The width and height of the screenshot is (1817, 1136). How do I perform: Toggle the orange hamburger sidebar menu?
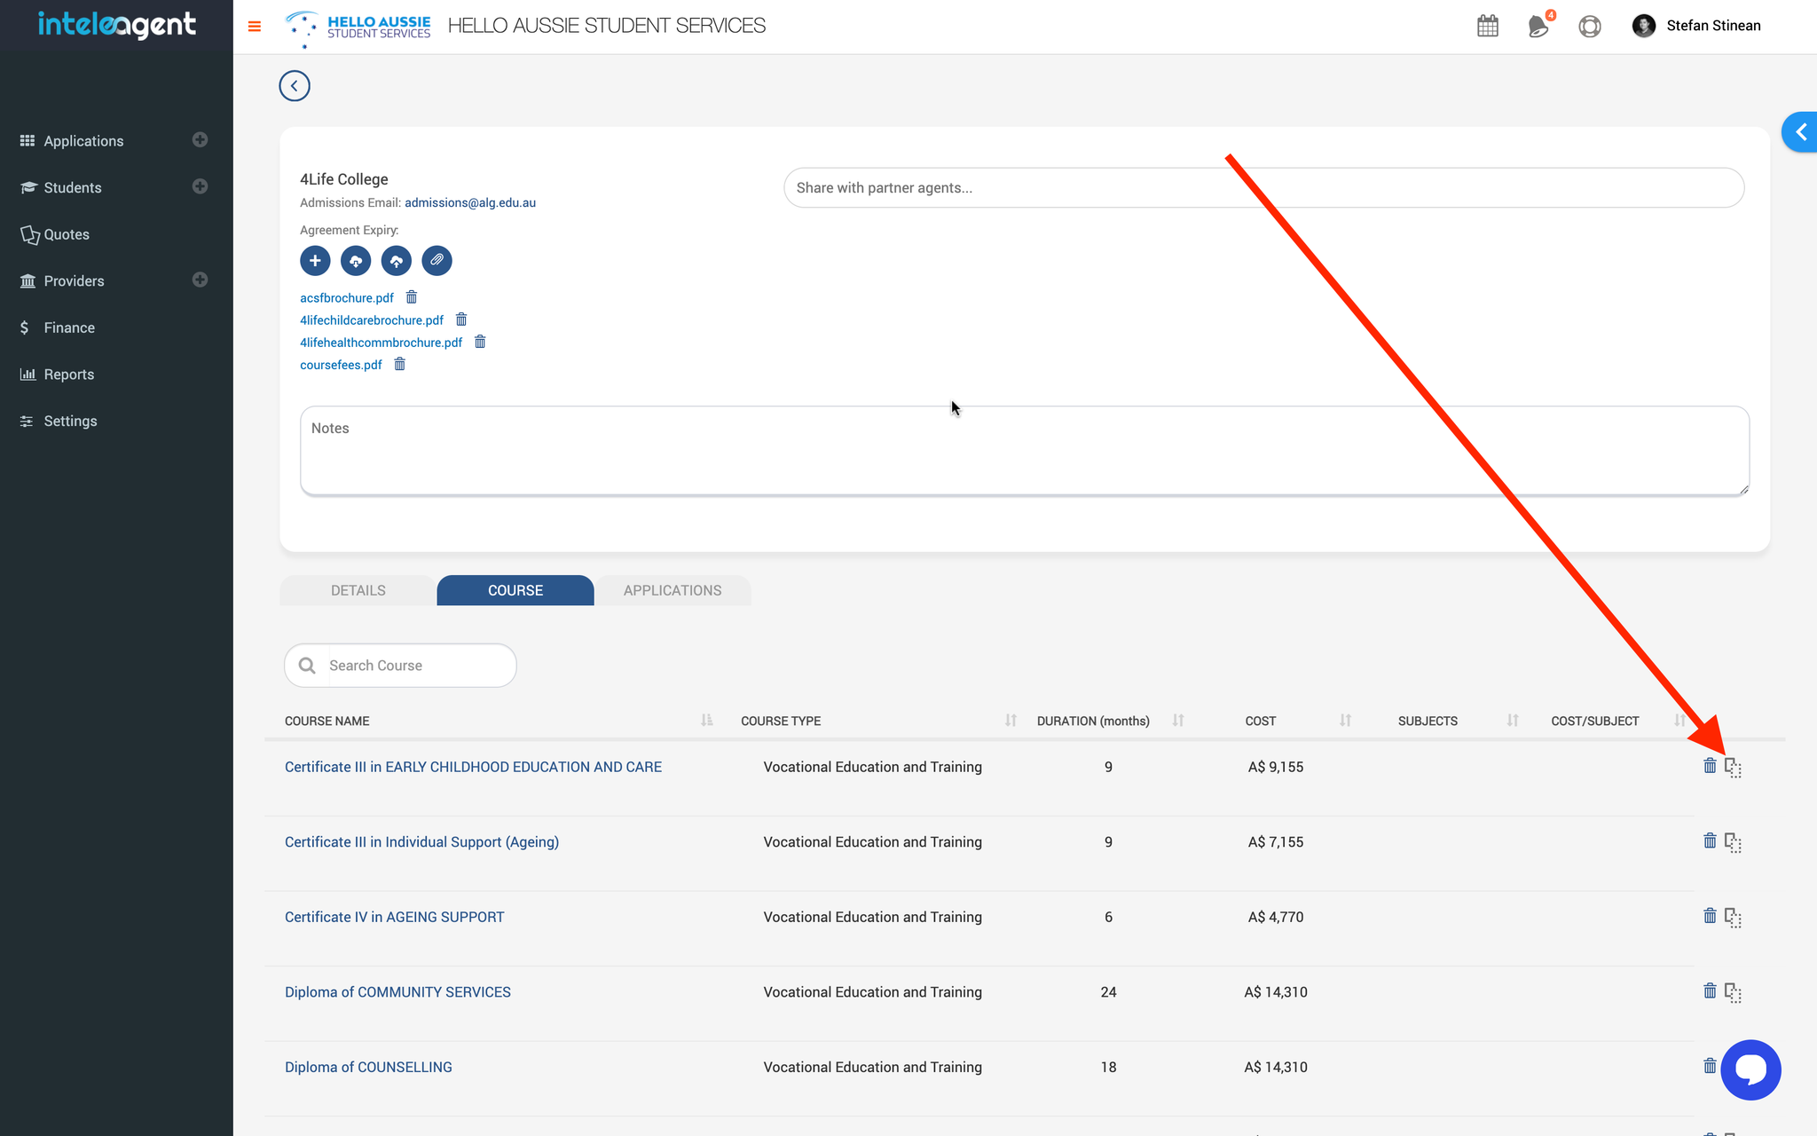click(255, 27)
